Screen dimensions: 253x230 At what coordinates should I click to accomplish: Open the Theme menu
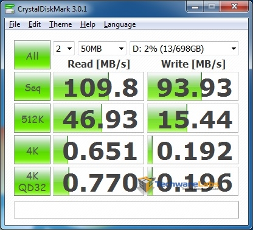click(61, 24)
